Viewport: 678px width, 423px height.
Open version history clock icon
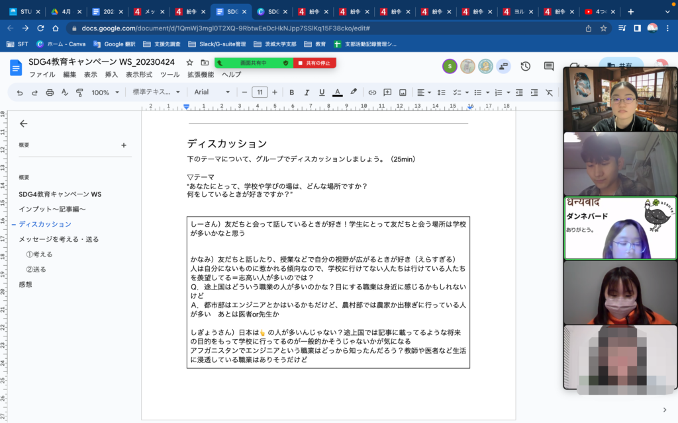(525, 66)
